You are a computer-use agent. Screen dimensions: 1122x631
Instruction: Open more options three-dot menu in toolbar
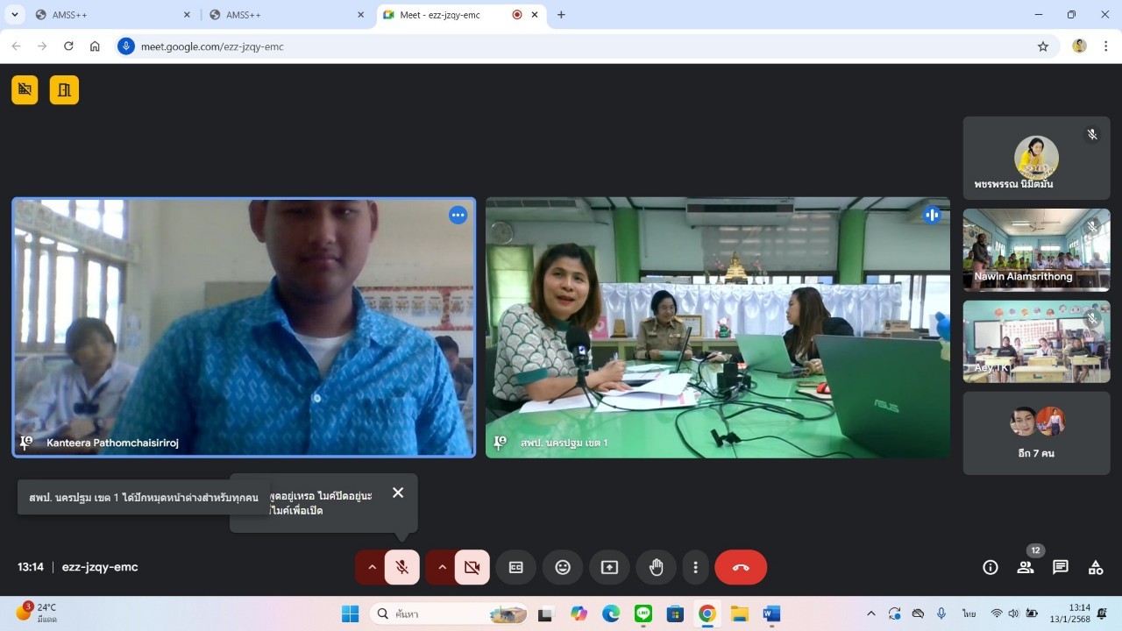coord(695,567)
